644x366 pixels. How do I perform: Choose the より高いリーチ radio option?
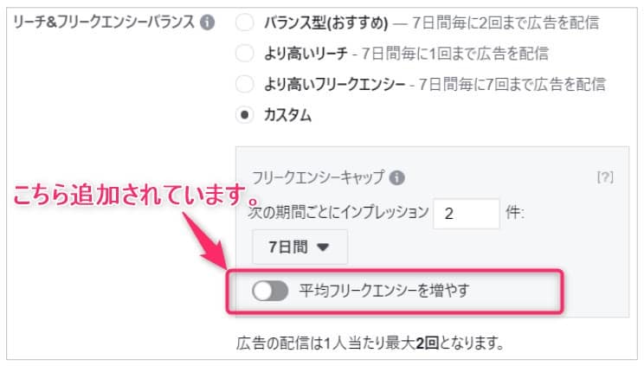246,54
